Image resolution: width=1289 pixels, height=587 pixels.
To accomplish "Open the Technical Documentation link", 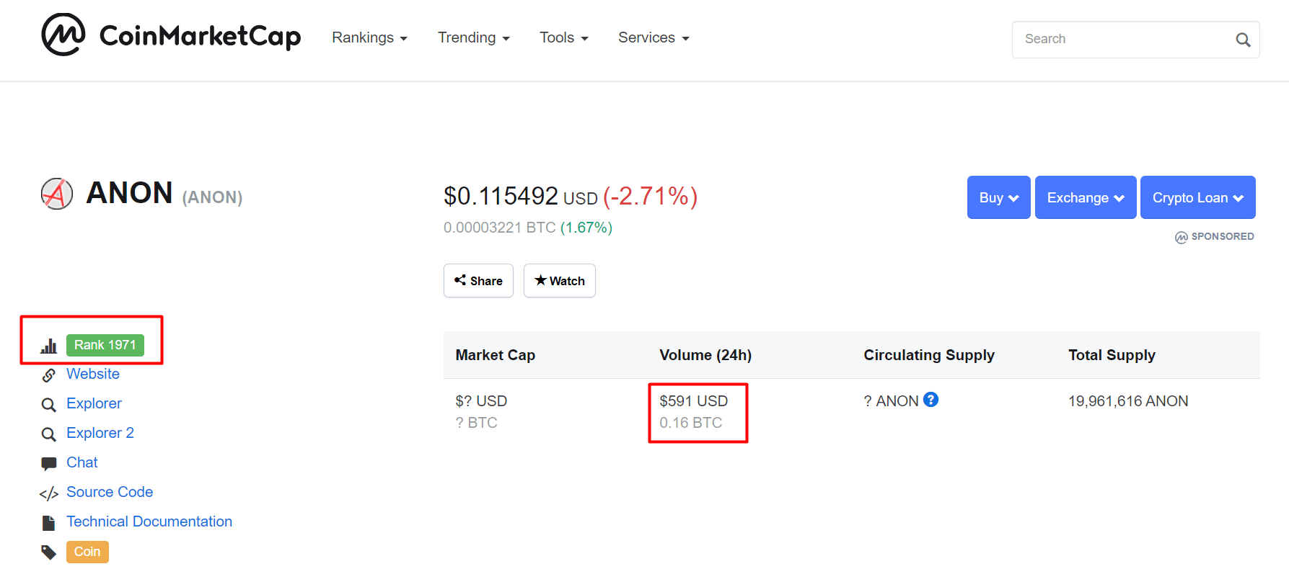I will [149, 521].
